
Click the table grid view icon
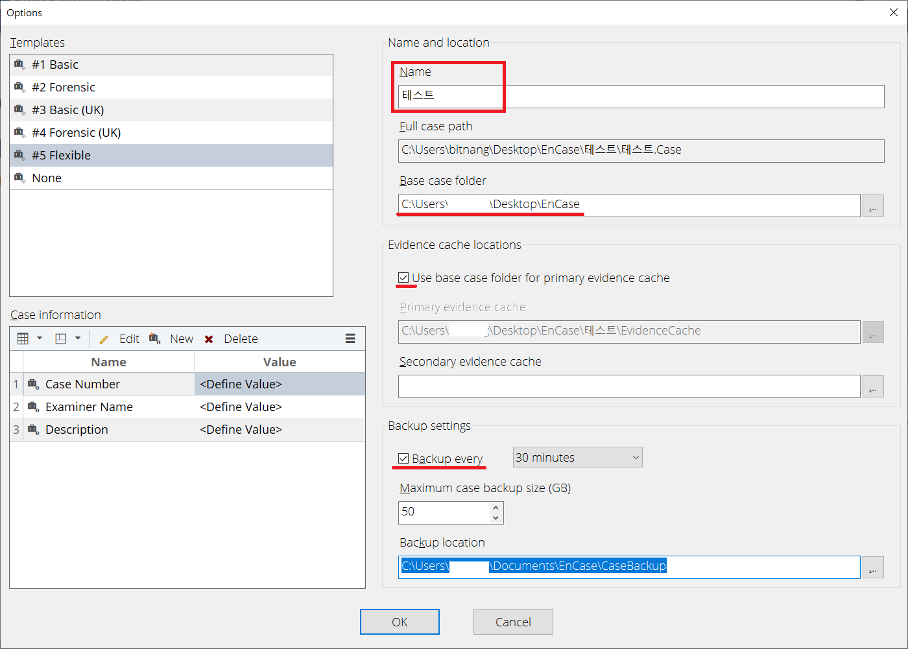tap(23, 338)
